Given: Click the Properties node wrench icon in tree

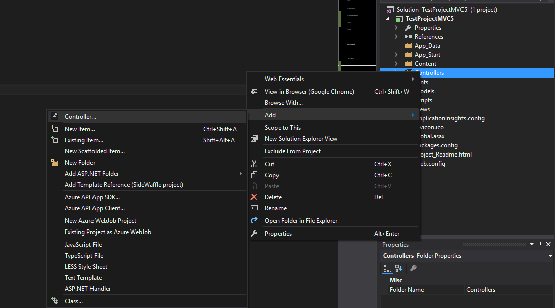Looking at the screenshot, I should tap(408, 28).
